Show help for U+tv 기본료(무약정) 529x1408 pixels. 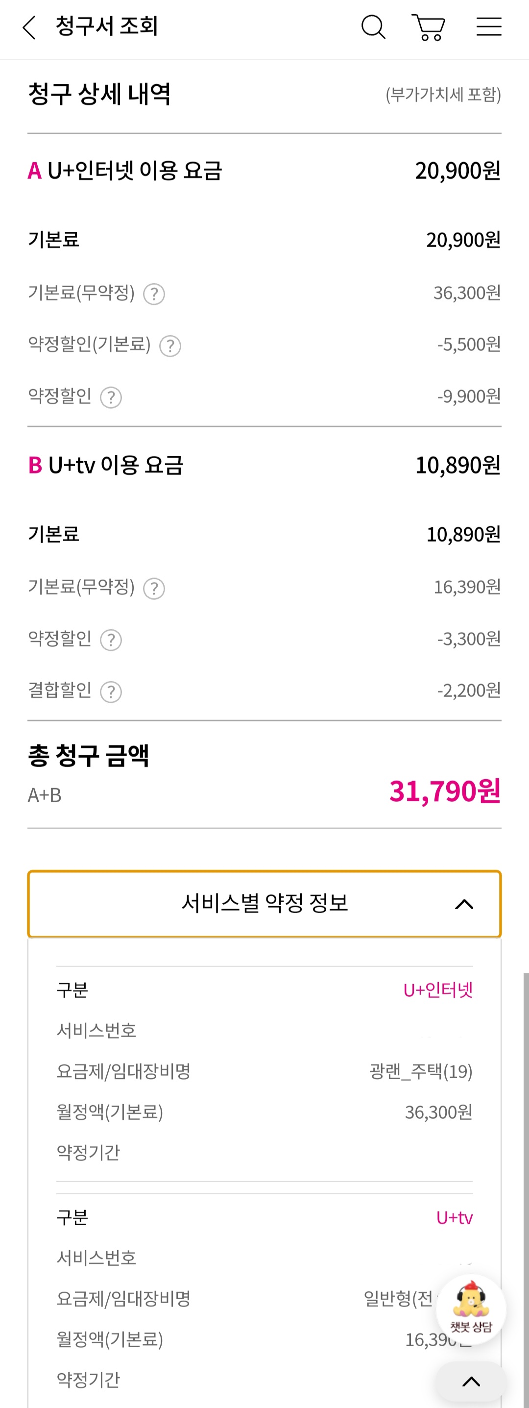154,589
